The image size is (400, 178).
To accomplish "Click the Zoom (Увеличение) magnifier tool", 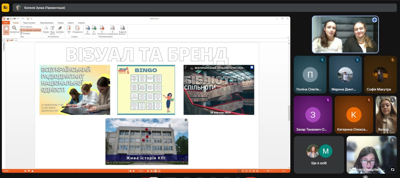I will (x=14, y=29).
